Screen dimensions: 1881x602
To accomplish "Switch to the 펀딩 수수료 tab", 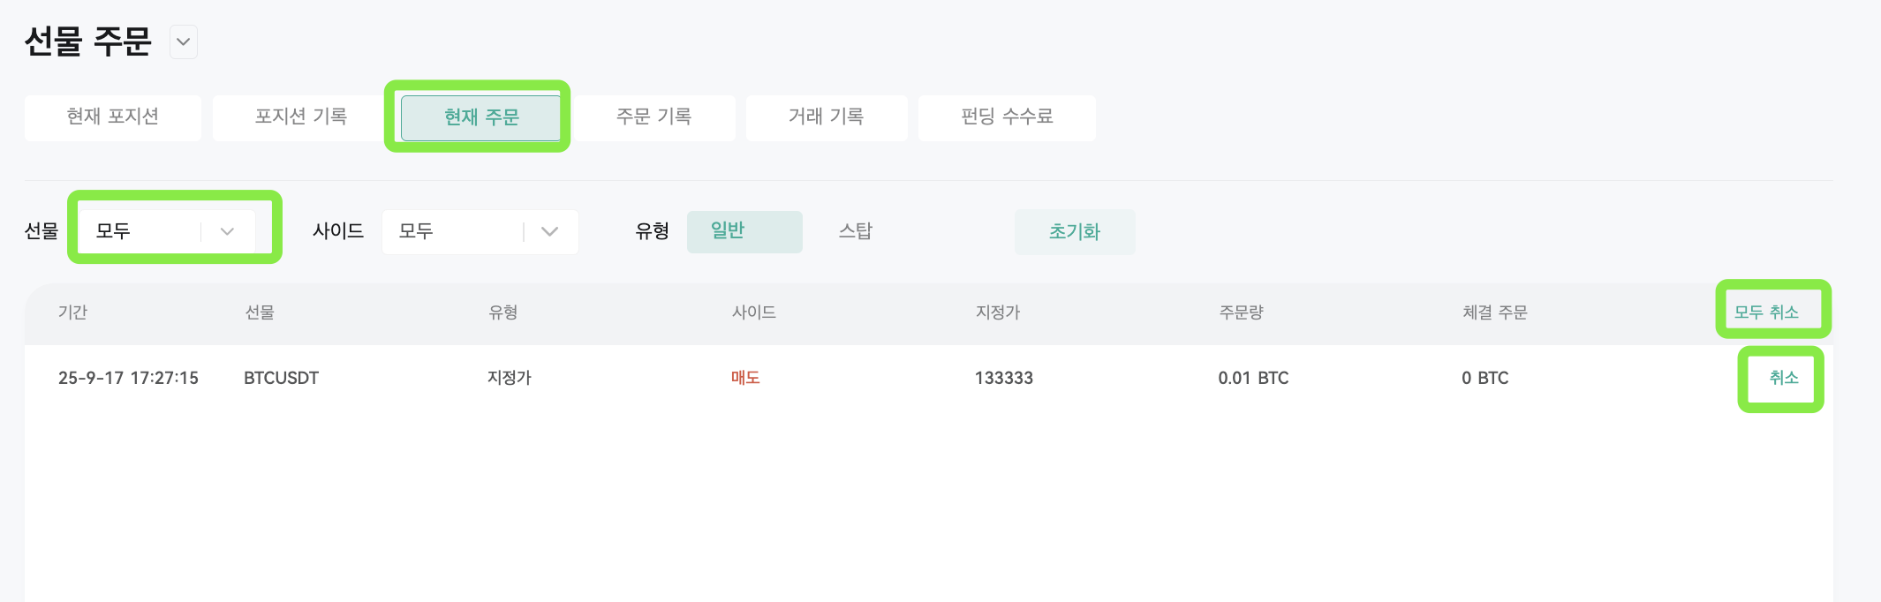I will point(1007,117).
